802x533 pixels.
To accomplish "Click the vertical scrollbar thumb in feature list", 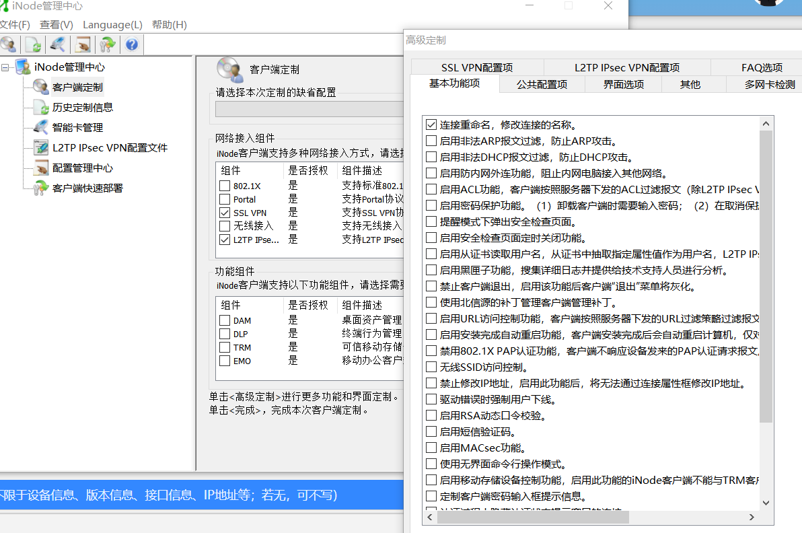I will tap(766, 277).
